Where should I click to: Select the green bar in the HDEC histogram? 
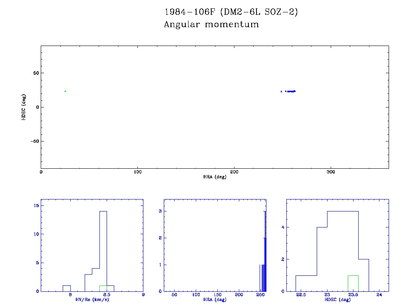[x=353, y=283]
